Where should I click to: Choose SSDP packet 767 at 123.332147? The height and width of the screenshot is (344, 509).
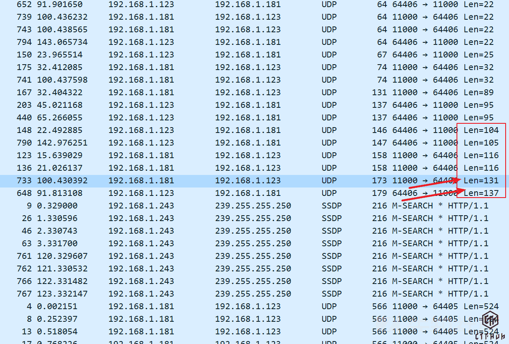click(x=252, y=294)
